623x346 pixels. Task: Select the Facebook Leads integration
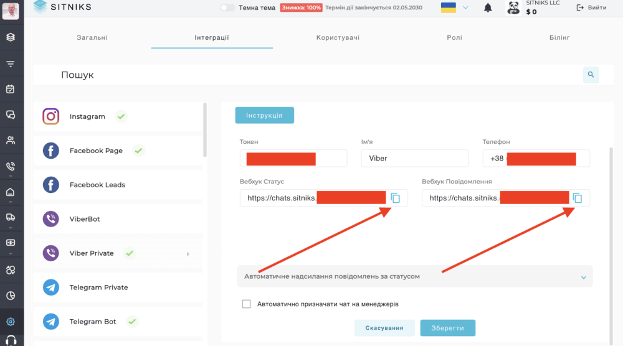click(118, 184)
